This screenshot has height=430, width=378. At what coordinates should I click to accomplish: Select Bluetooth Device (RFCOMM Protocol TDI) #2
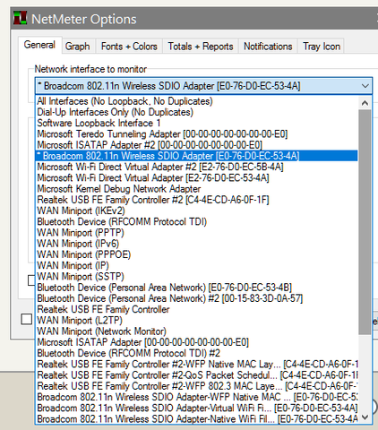pyautogui.click(x=197, y=353)
